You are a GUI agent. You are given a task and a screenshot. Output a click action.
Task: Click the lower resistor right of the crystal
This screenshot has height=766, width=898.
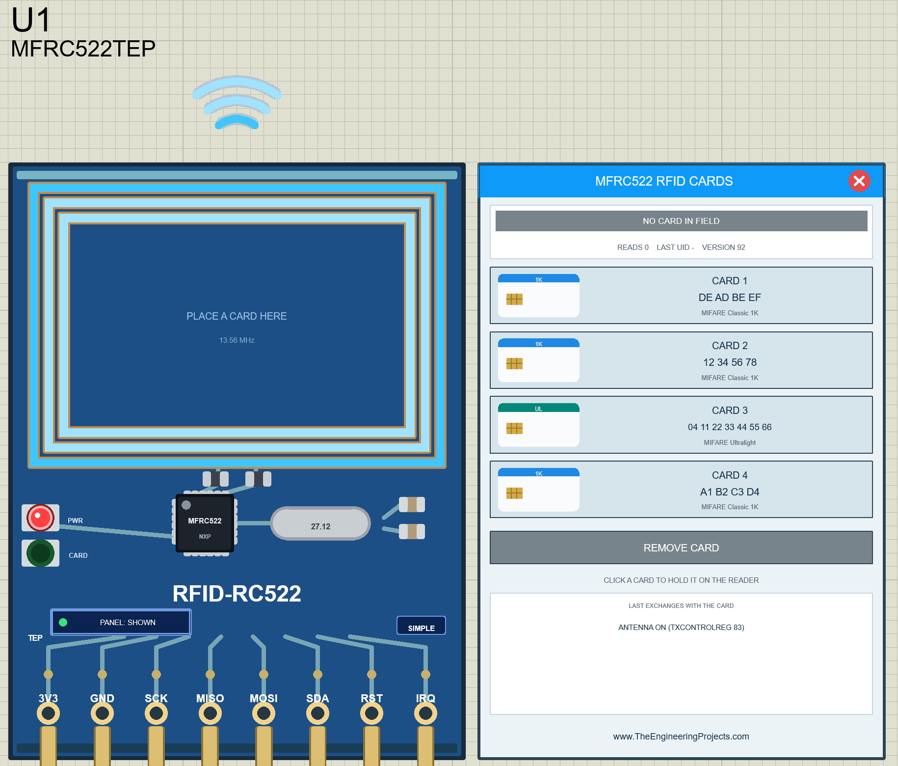412,531
